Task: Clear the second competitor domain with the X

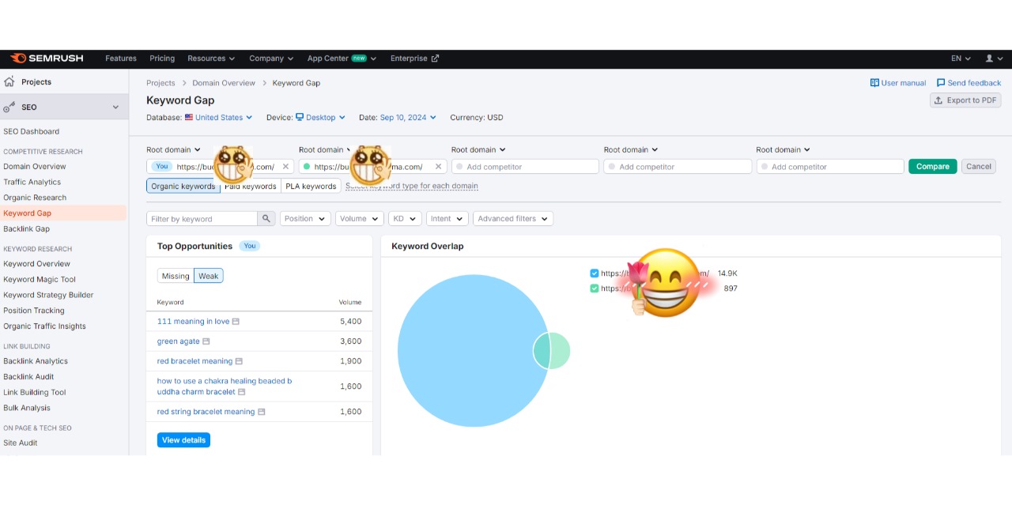Action: [438, 167]
